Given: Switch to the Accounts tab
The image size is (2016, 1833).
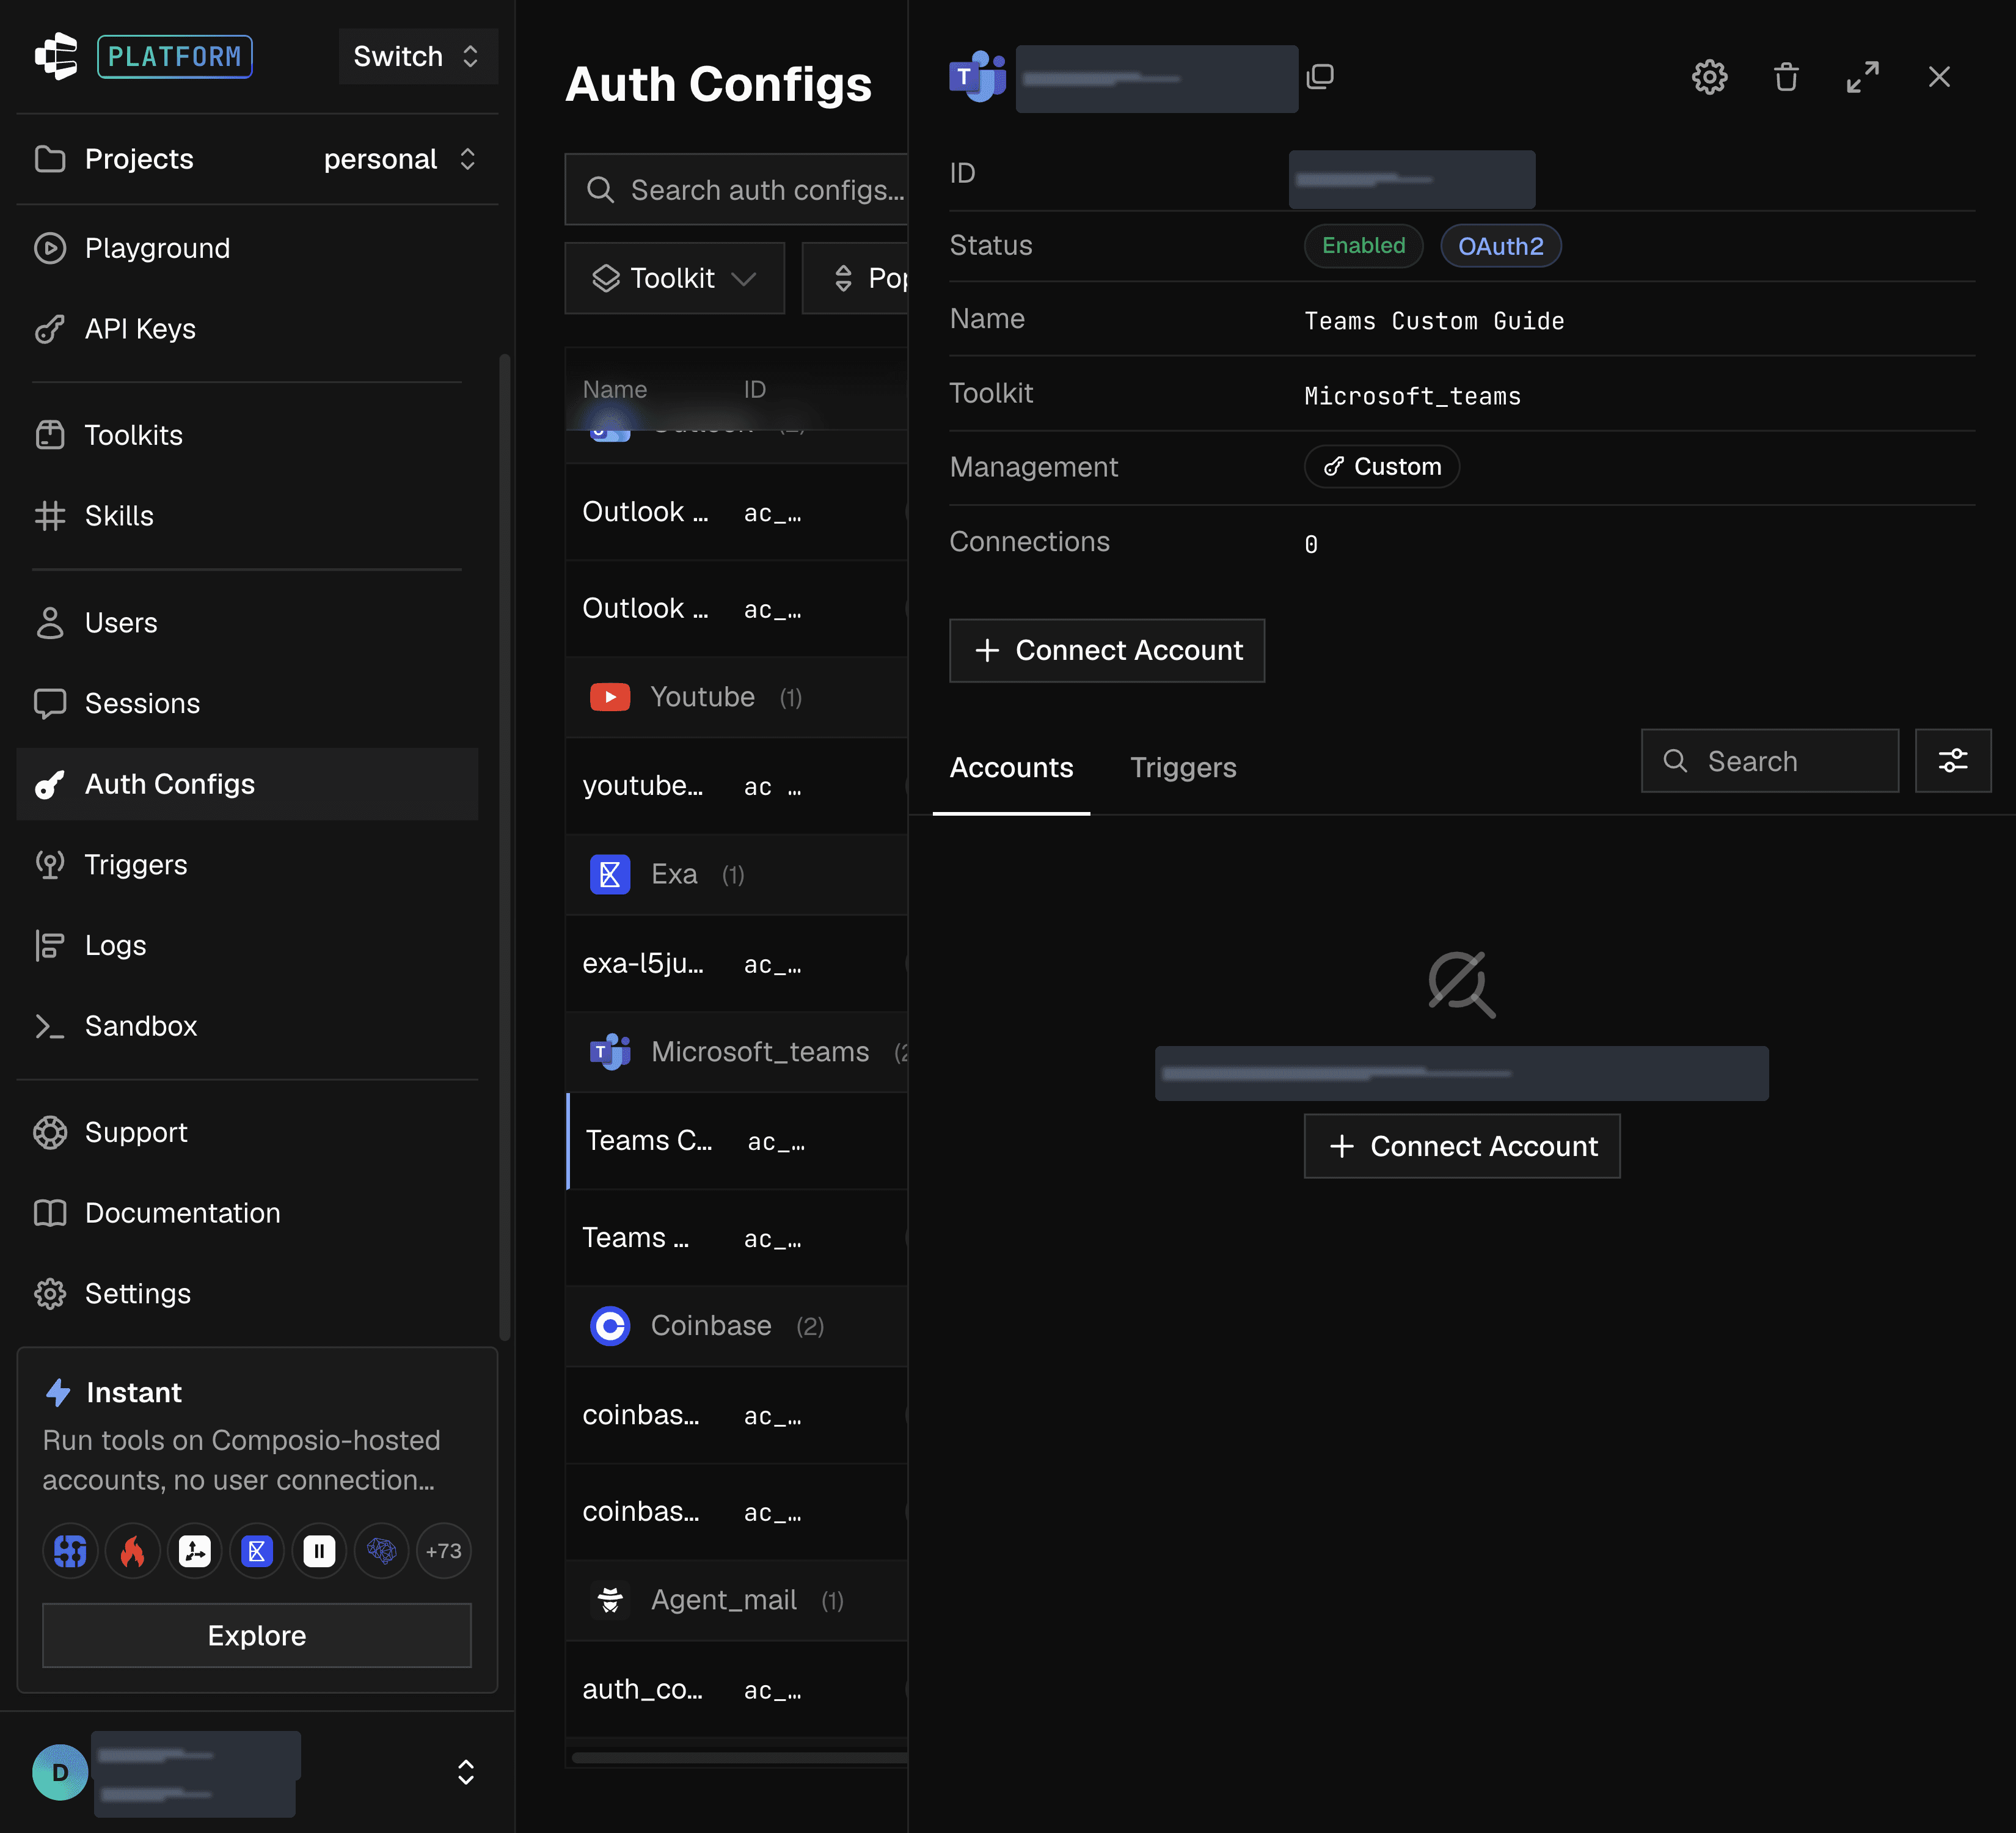Looking at the screenshot, I should click(x=1011, y=768).
